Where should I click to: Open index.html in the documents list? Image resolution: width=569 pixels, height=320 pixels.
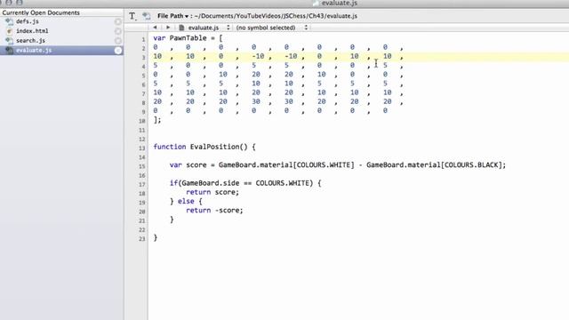32,31
